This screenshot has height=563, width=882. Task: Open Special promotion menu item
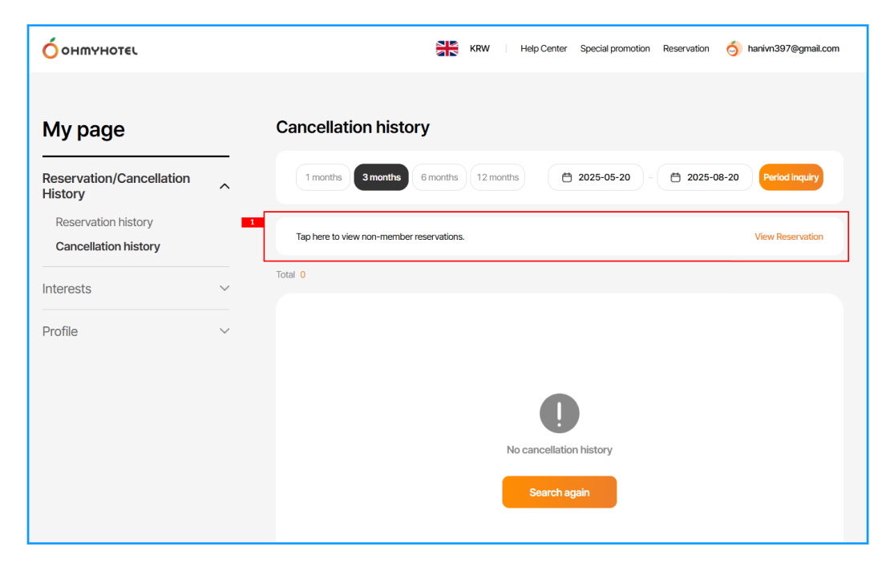click(x=615, y=49)
